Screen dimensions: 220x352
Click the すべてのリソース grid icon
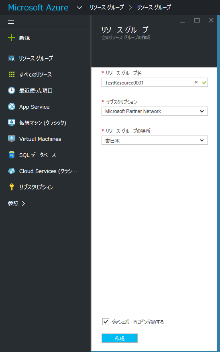coord(11,74)
